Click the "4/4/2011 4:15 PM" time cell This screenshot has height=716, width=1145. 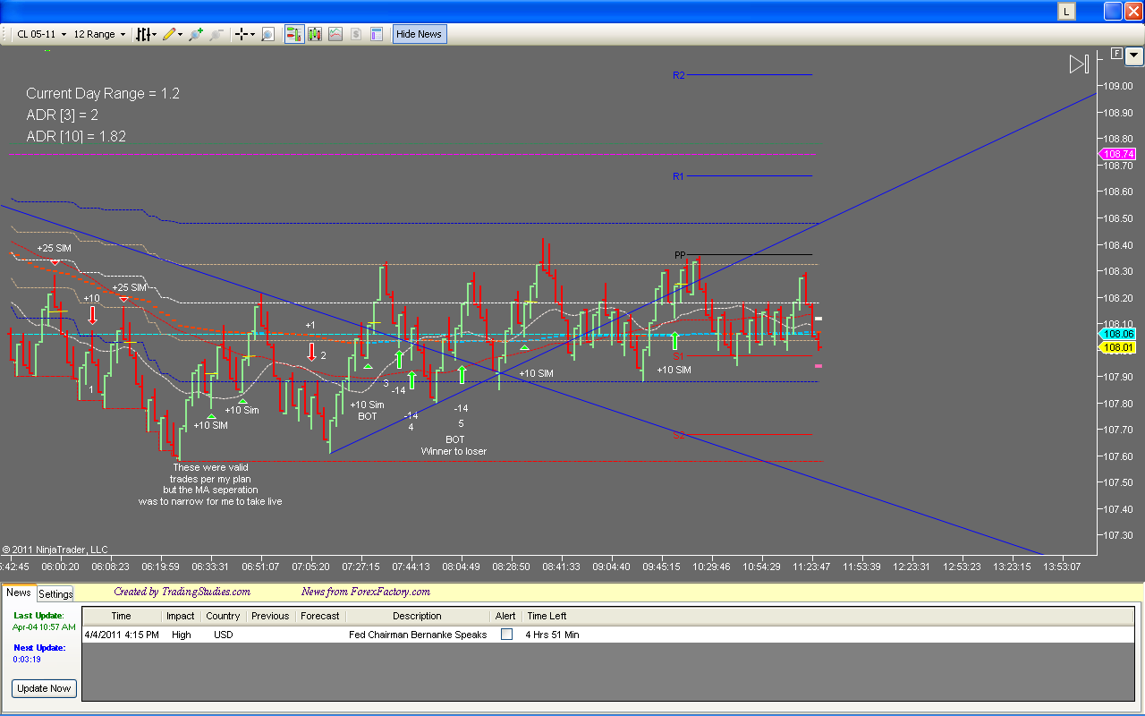click(122, 635)
